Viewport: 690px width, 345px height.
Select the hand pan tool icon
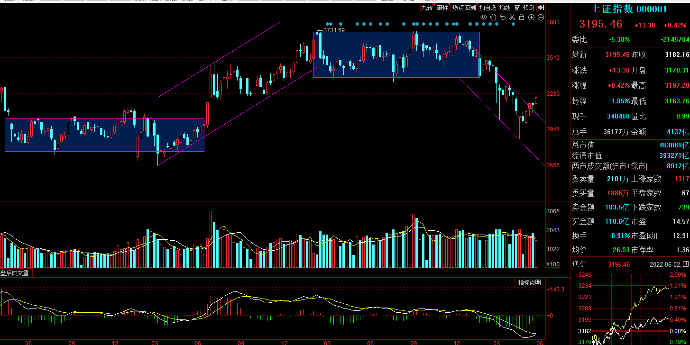coord(493,18)
